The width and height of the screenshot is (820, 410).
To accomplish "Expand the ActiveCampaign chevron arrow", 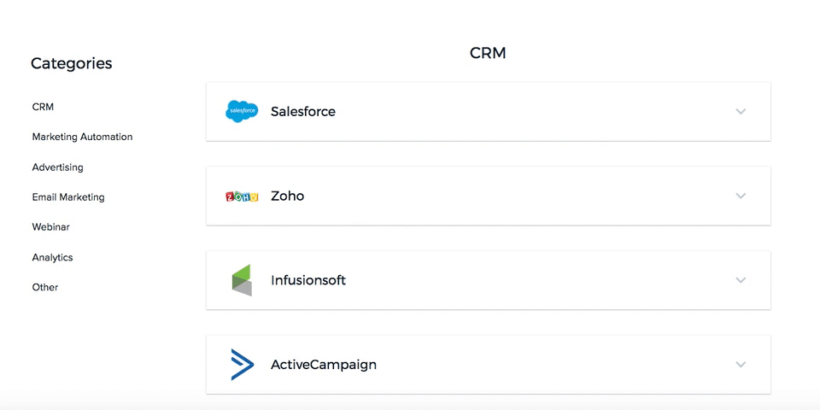I will coord(741,365).
